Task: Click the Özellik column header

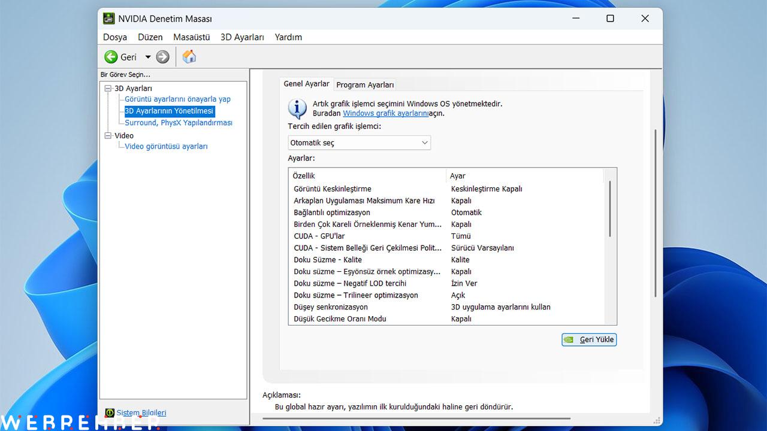Action: (367, 176)
